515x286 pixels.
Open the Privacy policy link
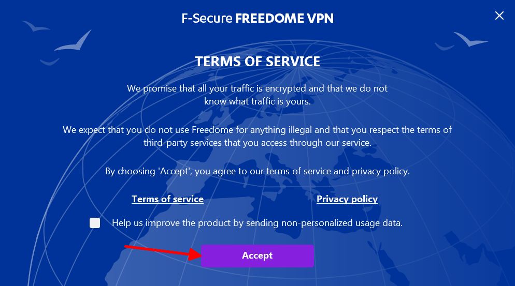(x=347, y=199)
